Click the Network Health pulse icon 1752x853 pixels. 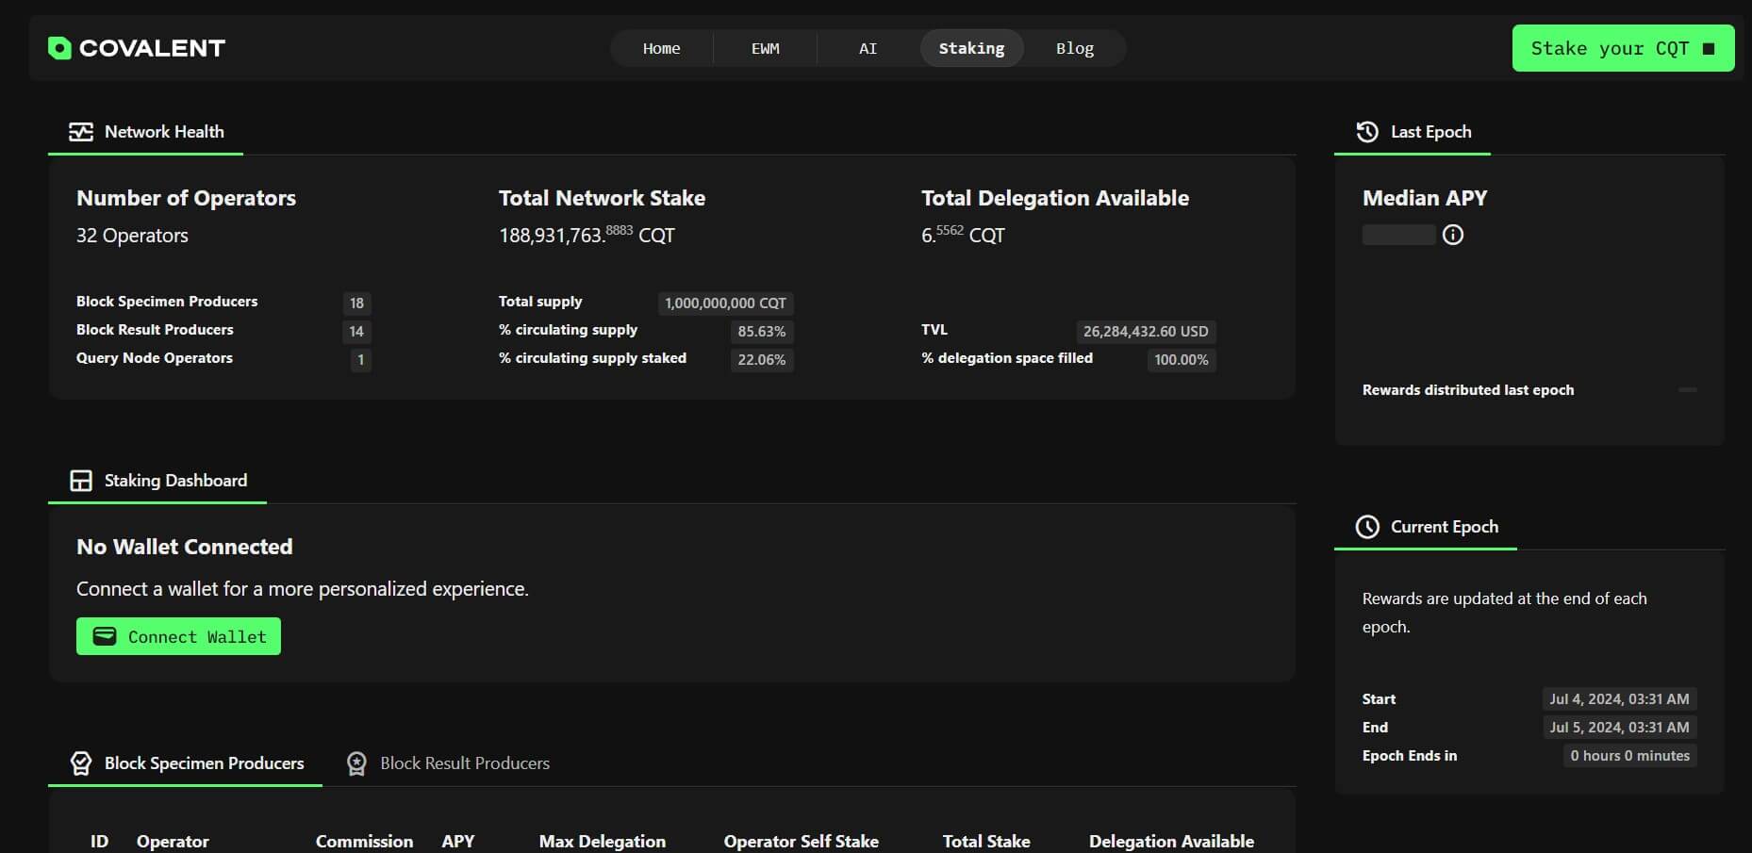(x=81, y=132)
